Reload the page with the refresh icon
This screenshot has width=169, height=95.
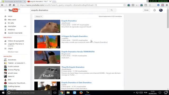coord(10,5)
